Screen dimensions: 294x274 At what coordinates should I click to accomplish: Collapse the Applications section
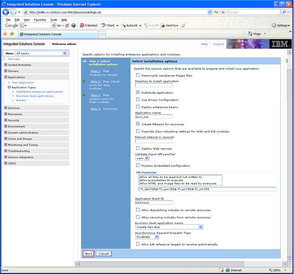point(6,77)
